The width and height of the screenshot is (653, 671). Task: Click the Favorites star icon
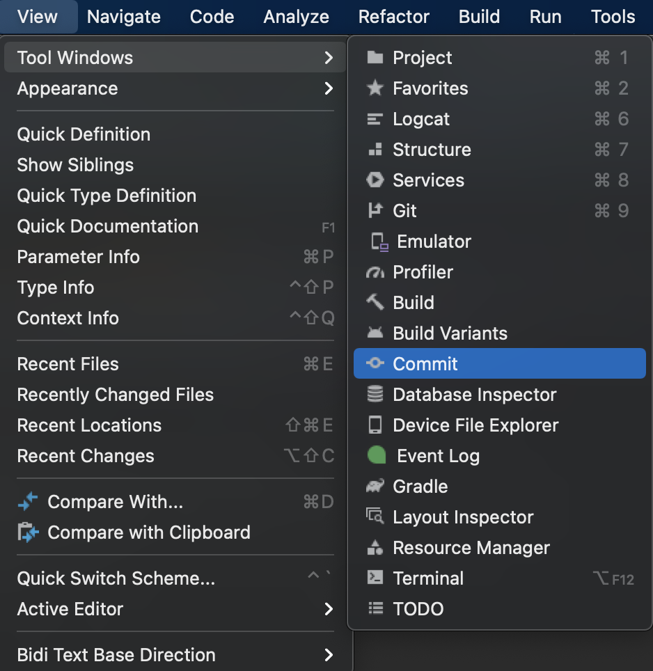pyautogui.click(x=375, y=88)
